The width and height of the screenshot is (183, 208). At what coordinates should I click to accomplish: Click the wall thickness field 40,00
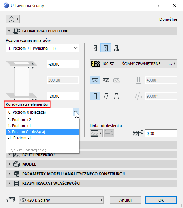pyautogui.click(x=161, y=80)
